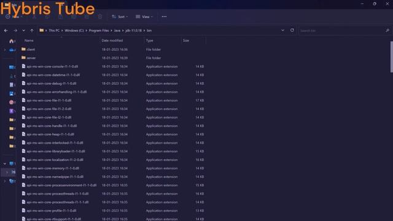Select This PC in the navigation pane
393x221 pixels.
tap(12, 164)
